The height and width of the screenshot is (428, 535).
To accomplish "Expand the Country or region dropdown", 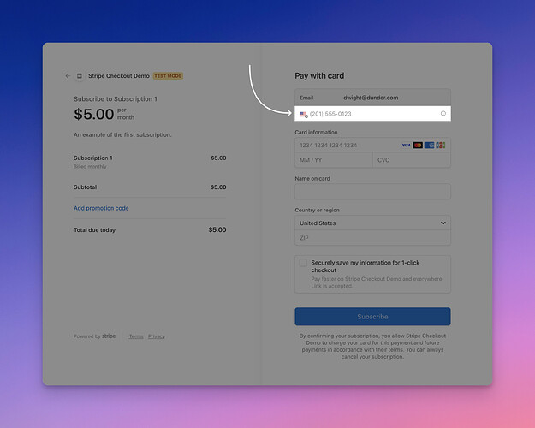I will click(x=372, y=223).
